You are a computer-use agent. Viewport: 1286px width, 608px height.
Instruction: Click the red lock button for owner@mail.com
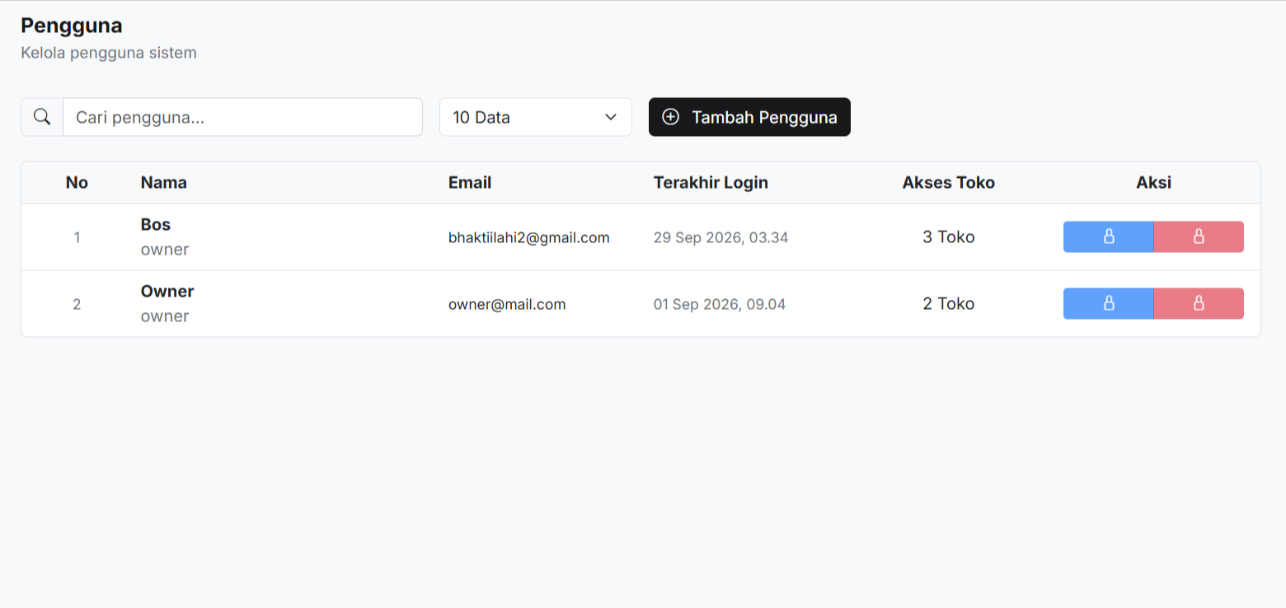tap(1199, 303)
